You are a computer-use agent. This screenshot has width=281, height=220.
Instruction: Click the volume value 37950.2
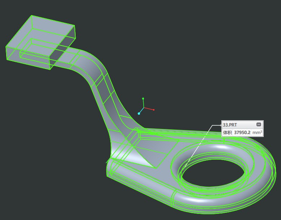pos(242,133)
